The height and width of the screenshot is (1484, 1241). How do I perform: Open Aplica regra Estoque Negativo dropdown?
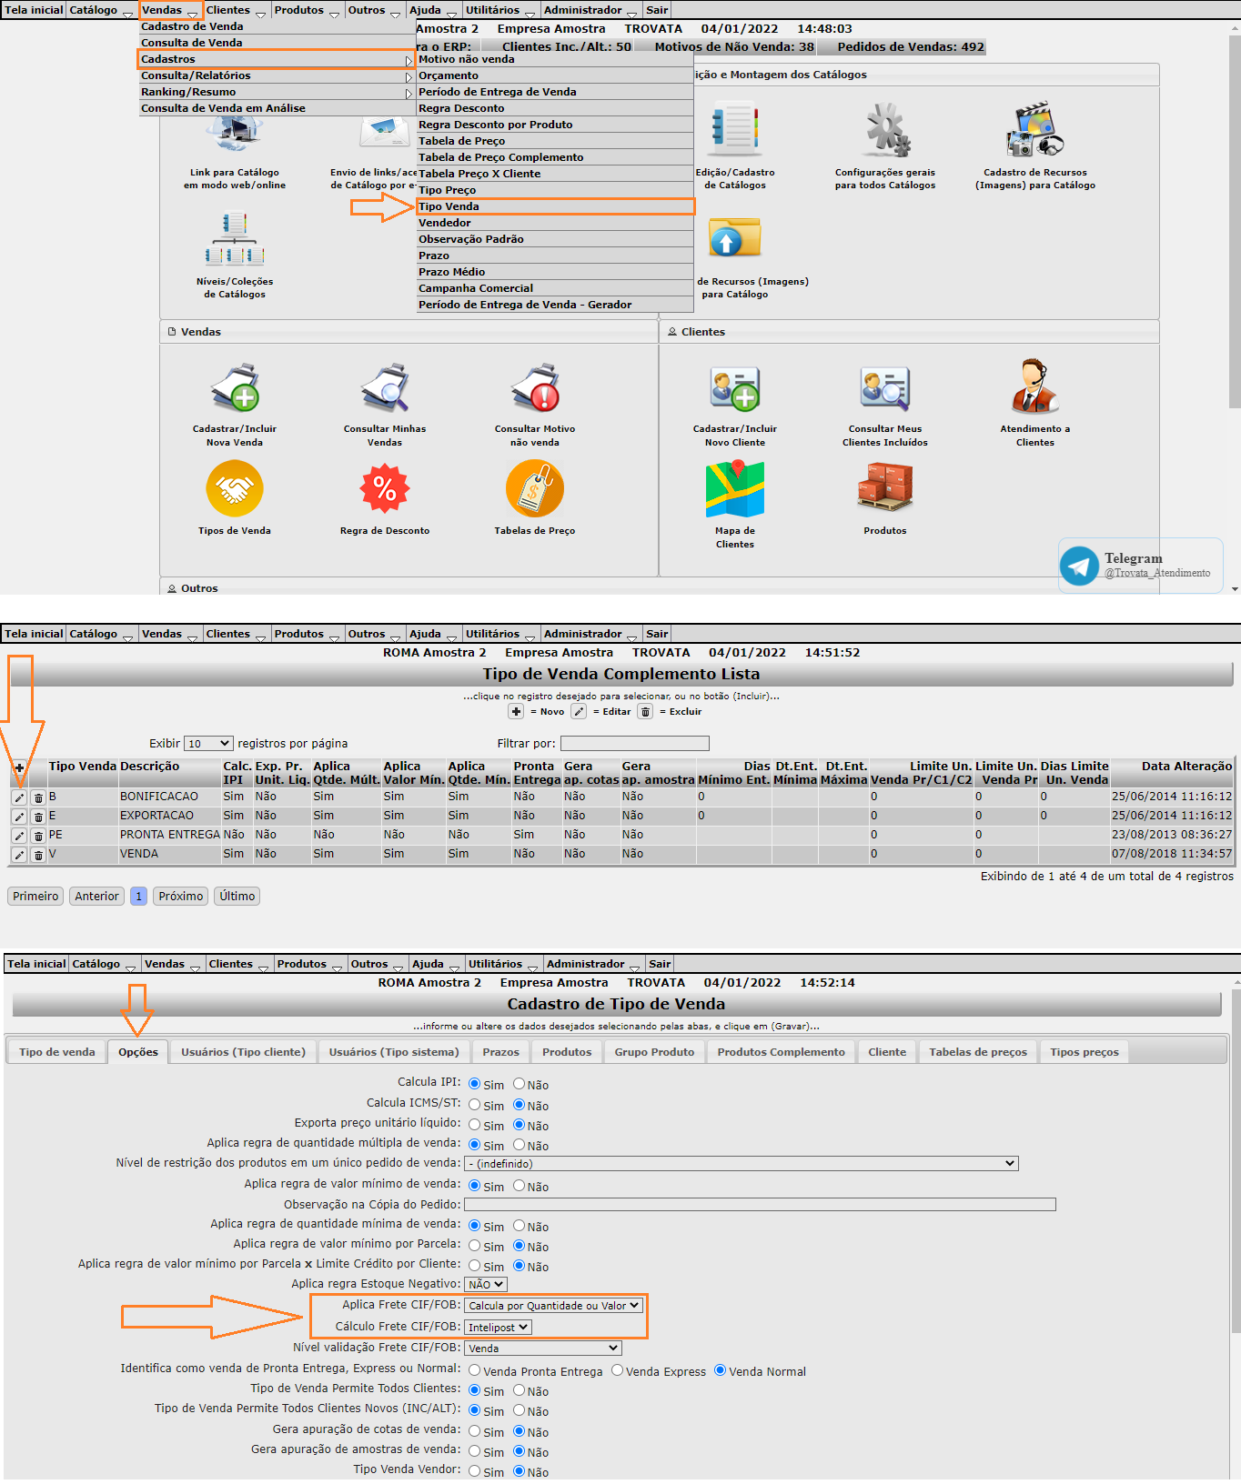[x=485, y=1285]
